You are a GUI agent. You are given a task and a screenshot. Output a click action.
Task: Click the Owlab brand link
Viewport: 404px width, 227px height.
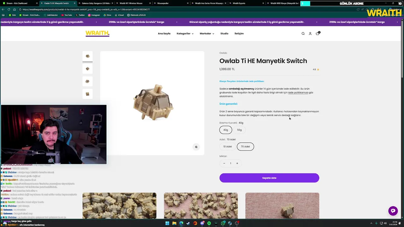click(x=223, y=53)
